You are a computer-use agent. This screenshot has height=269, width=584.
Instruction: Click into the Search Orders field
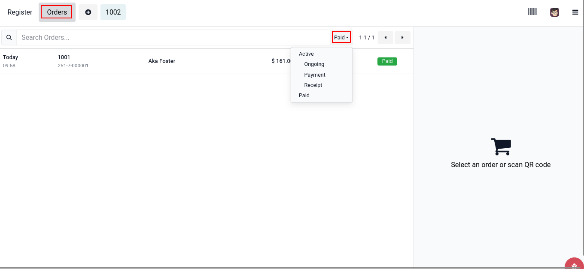tap(172, 38)
